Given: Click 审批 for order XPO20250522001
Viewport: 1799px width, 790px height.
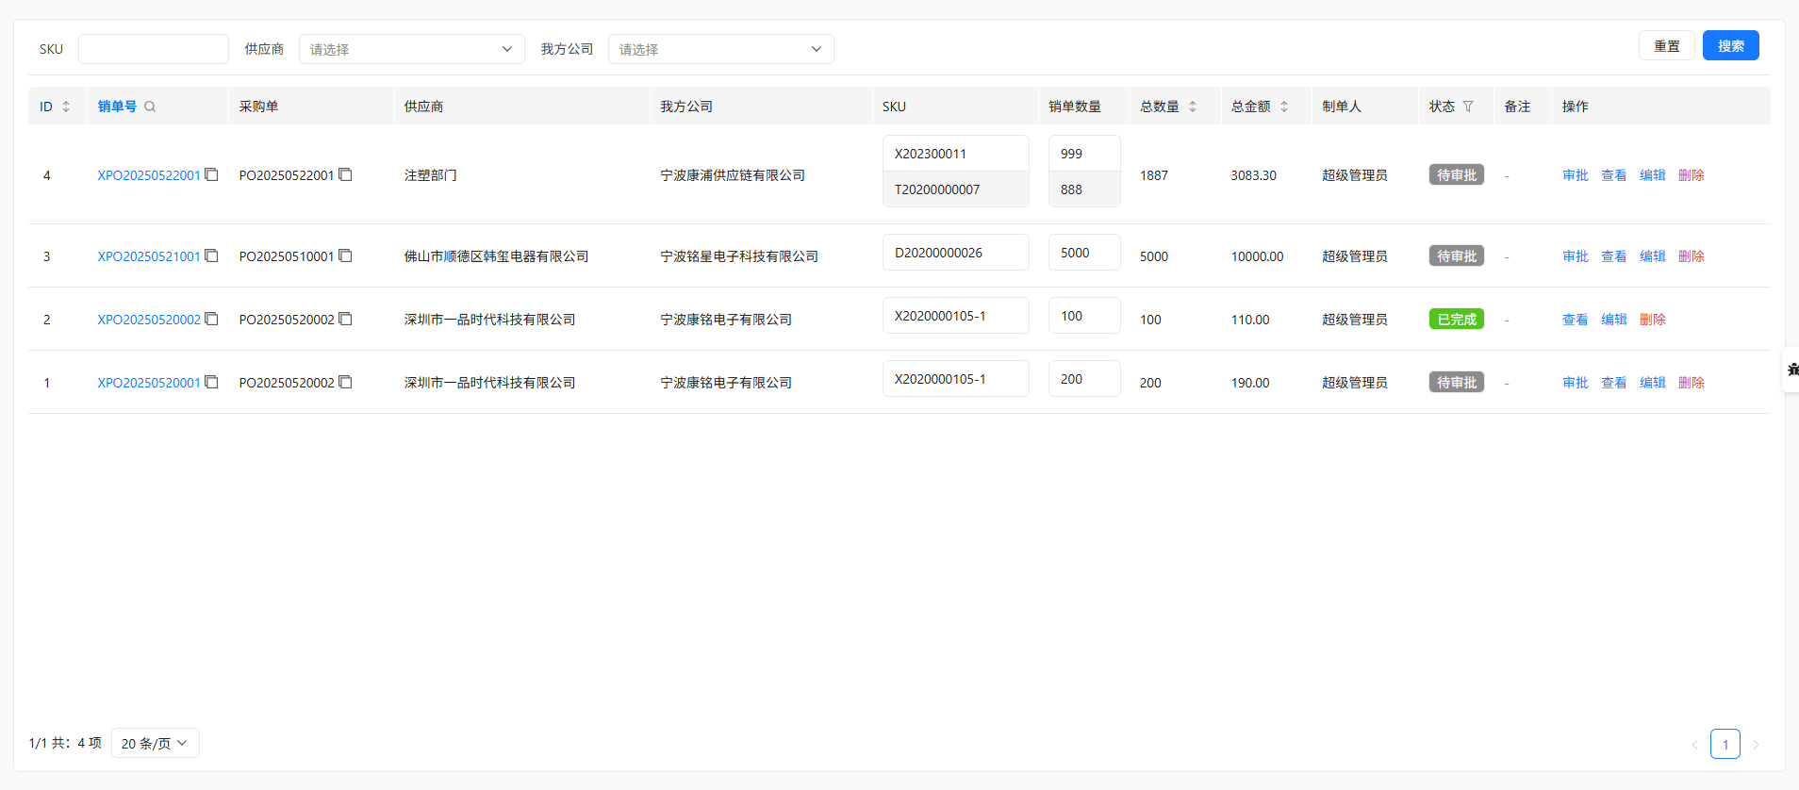Looking at the screenshot, I should 1575,175.
